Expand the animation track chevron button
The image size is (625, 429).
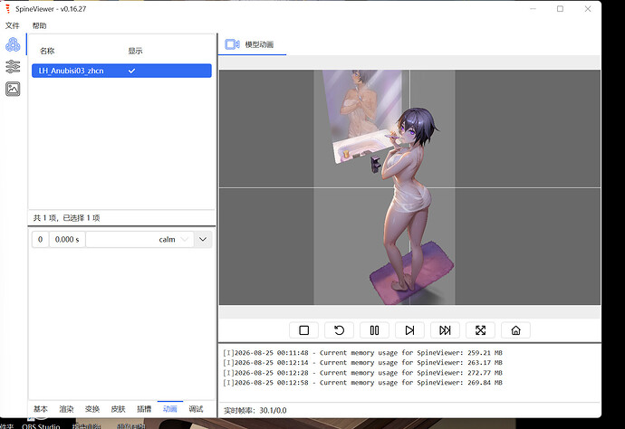tap(203, 240)
